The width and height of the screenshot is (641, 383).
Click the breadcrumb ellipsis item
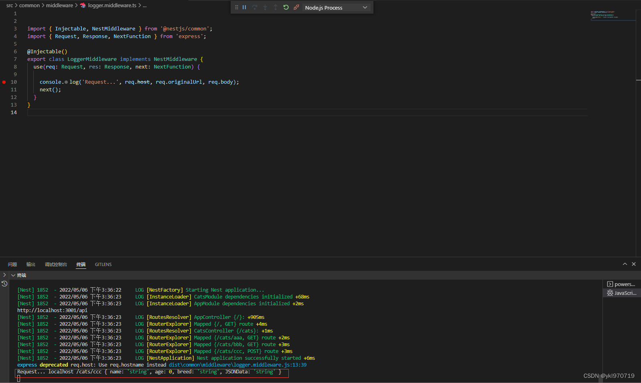(x=145, y=5)
